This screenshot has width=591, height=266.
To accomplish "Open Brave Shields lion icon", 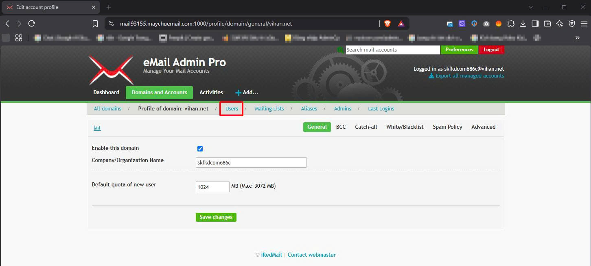I will [x=387, y=24].
